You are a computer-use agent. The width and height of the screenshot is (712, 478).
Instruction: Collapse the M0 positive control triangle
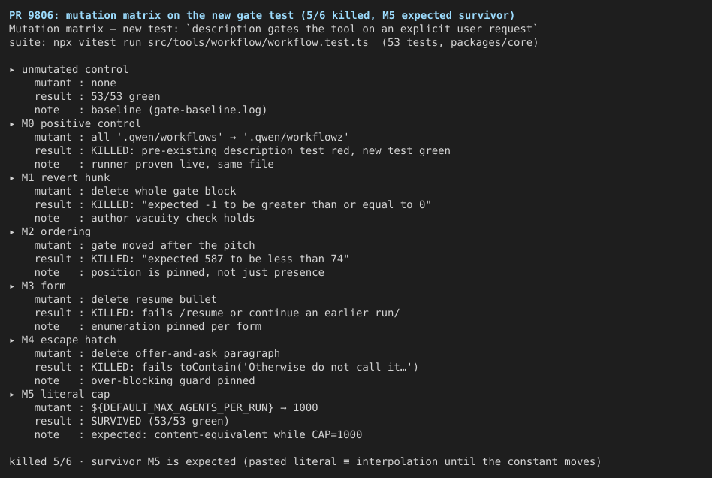coord(12,124)
